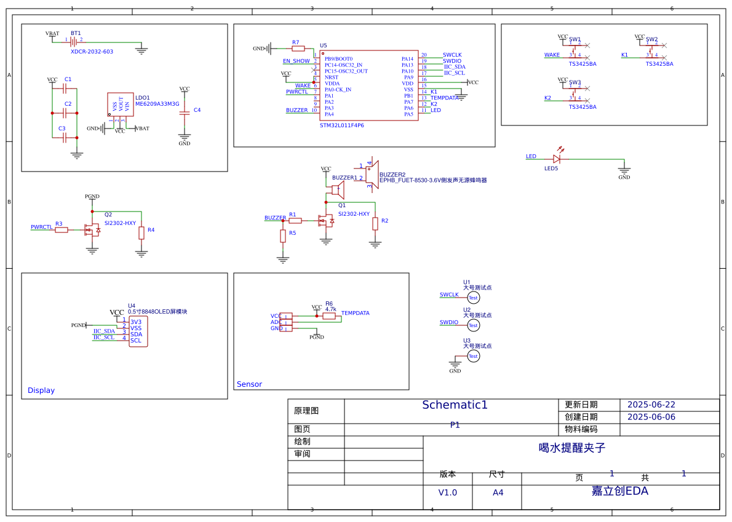This screenshot has height=522, width=732.
Task: Select resistor R7 near U5
Action: [x=298, y=48]
